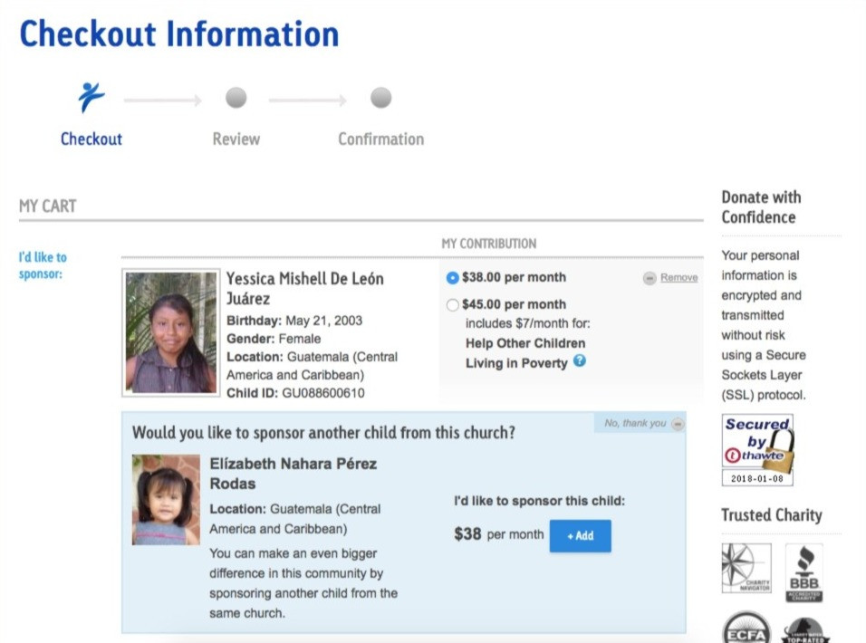Click the blue Checkout step figure icon

[x=91, y=97]
